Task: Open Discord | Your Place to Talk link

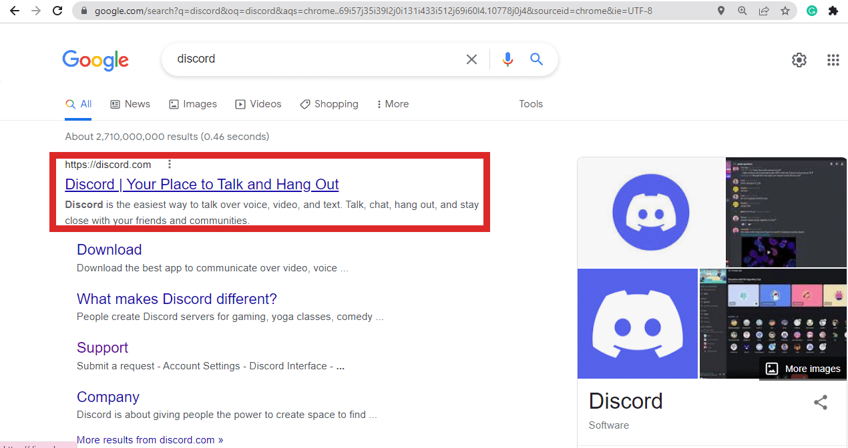Action: click(202, 184)
